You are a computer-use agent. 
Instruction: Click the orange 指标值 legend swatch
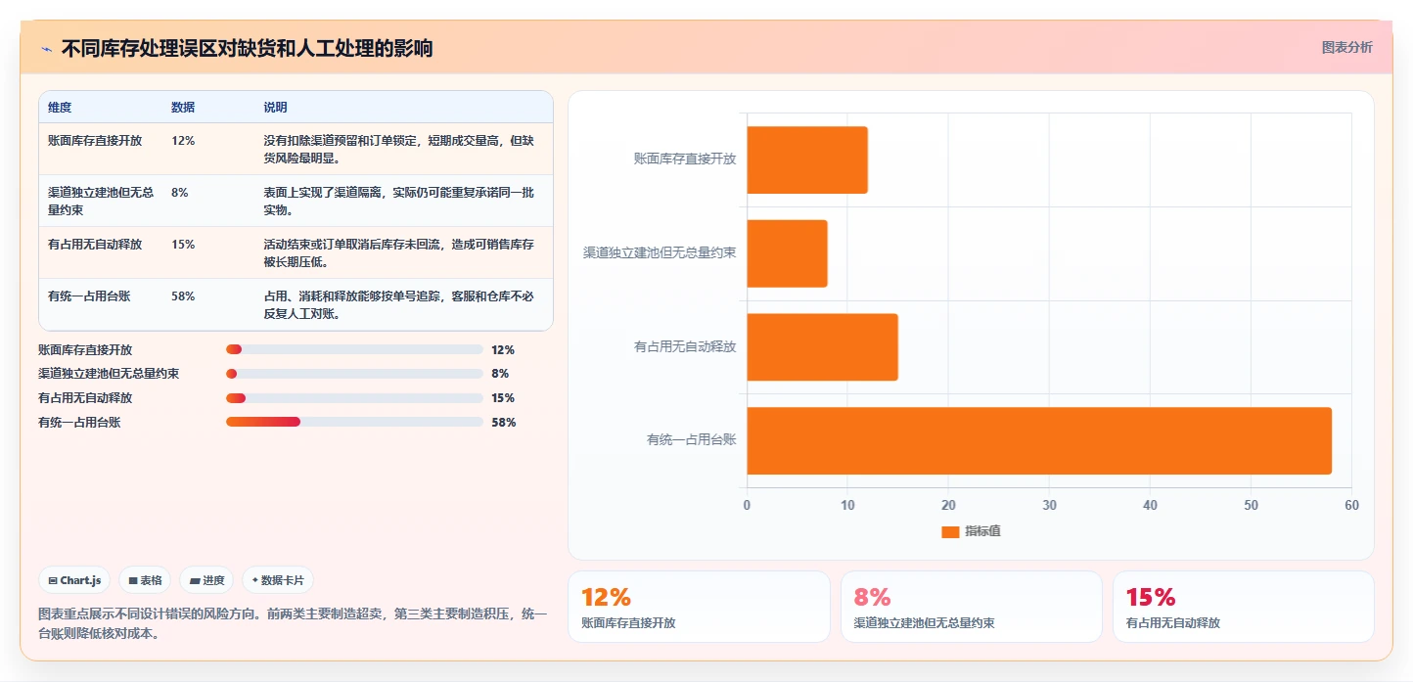click(950, 531)
